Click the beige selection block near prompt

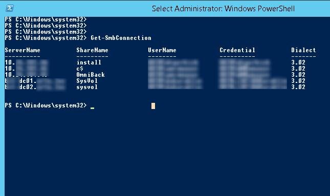pos(153,106)
